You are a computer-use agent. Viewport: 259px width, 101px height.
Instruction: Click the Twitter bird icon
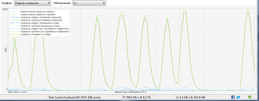[x=238, y=97]
